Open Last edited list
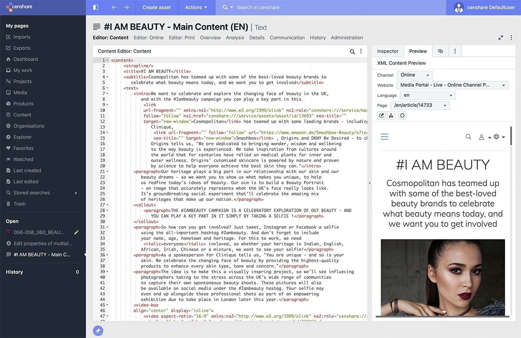The height and width of the screenshot is (338, 521). pyautogui.click(x=26, y=181)
